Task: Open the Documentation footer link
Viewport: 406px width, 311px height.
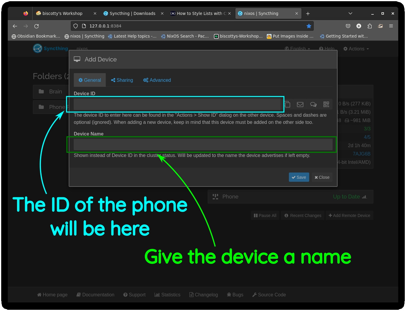Action: coord(95,295)
